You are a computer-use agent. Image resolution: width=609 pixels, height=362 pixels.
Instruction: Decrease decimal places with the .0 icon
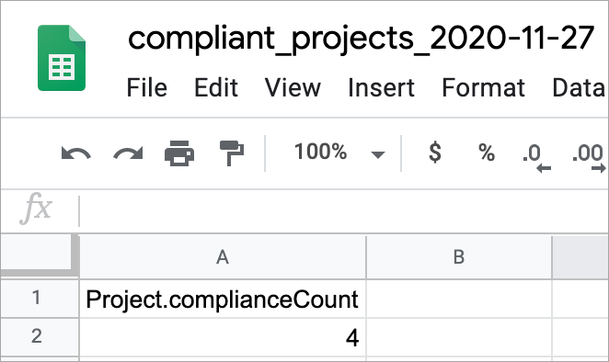click(536, 157)
